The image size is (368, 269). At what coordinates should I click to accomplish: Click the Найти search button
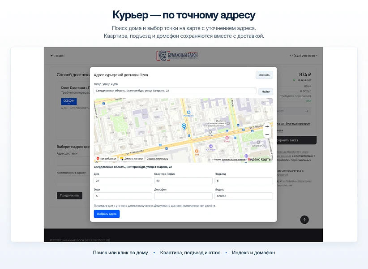[265, 91]
